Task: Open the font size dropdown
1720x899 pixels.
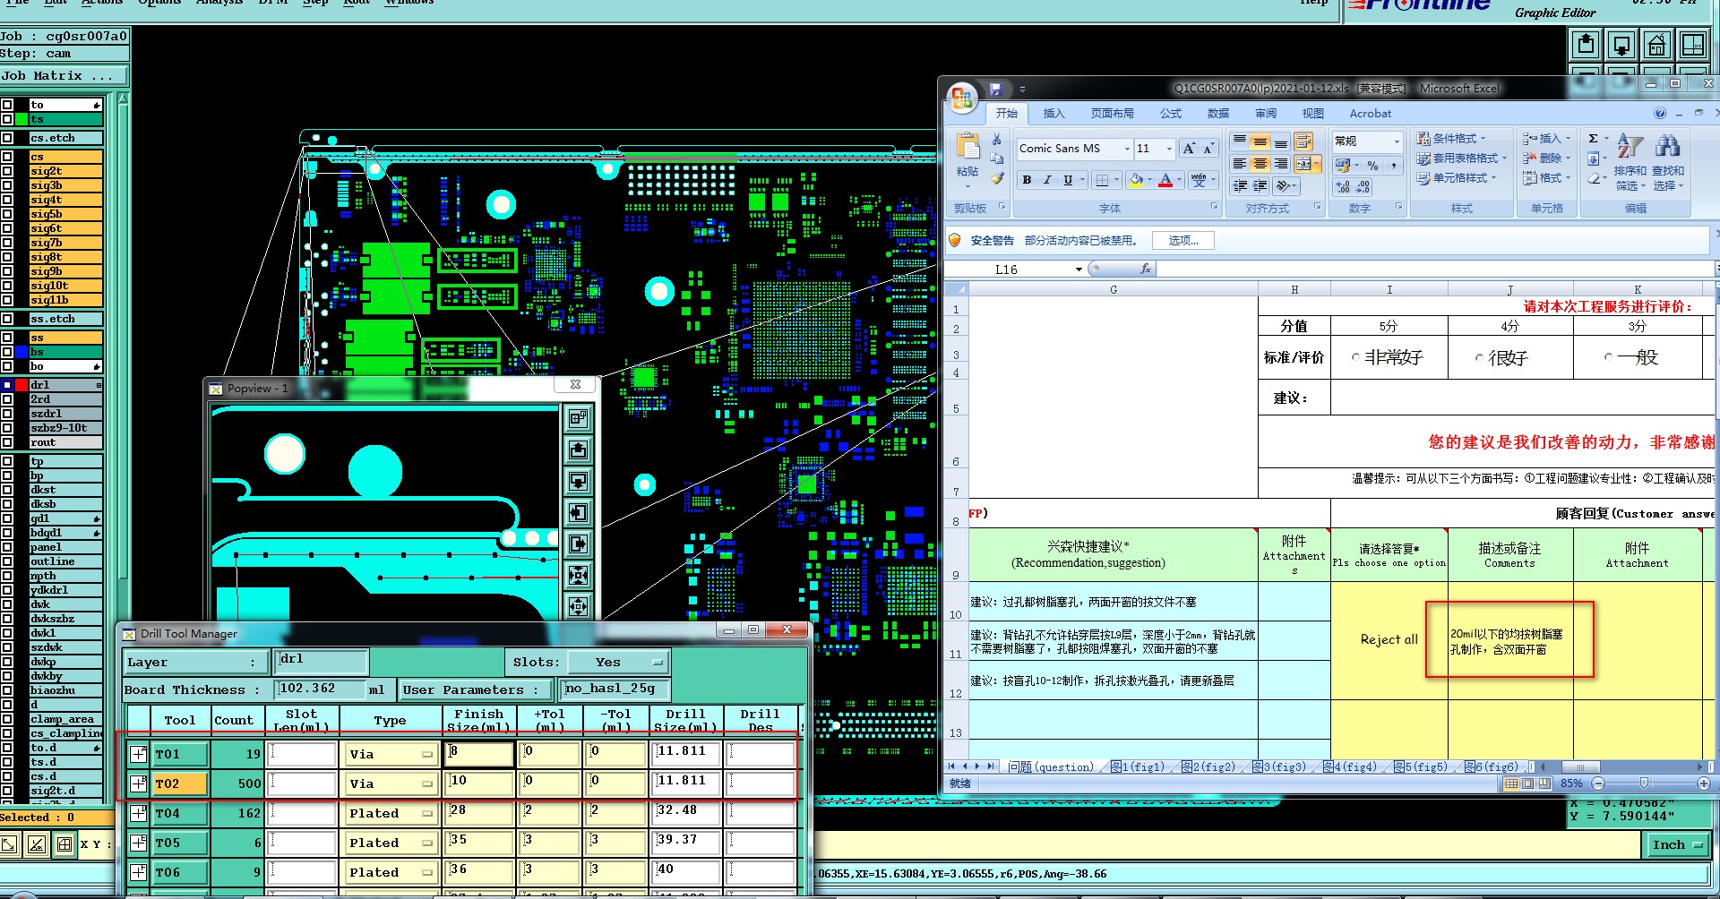Action: 1169,149
